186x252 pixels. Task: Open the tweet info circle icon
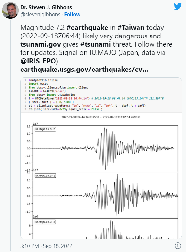pyautogui.click(x=178, y=246)
